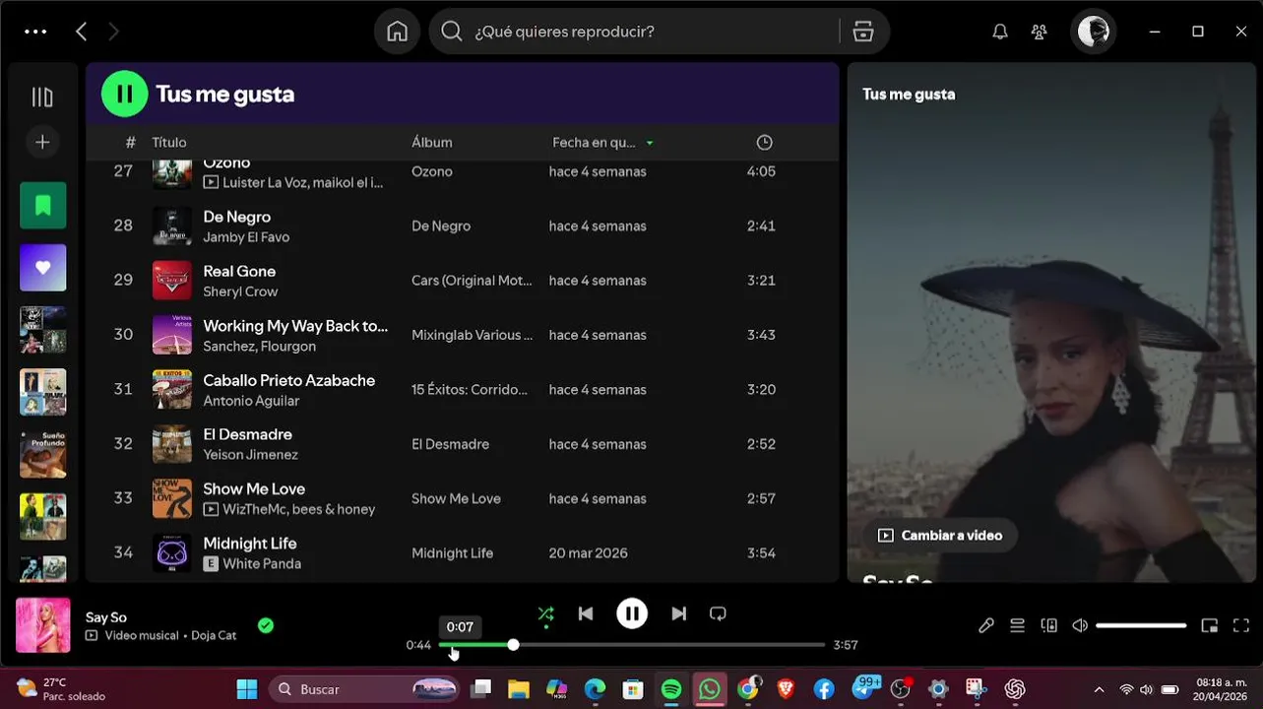Toggle shuffle playback
The image size is (1263, 709).
pyautogui.click(x=545, y=613)
